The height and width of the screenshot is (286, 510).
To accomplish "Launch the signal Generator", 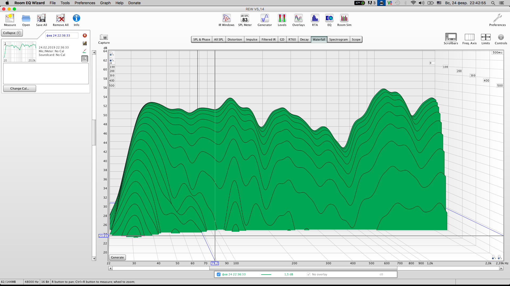I will 265,19.
